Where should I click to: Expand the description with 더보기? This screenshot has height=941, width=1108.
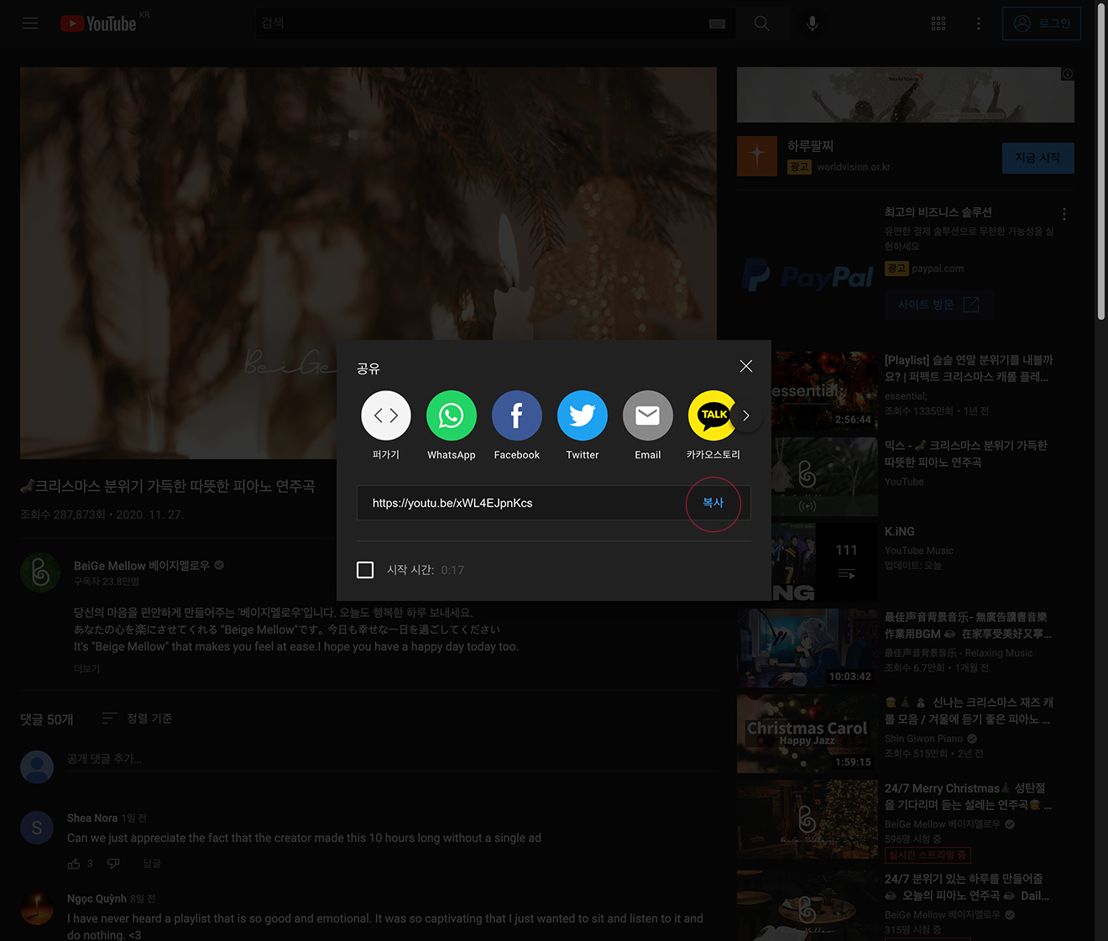[86, 669]
